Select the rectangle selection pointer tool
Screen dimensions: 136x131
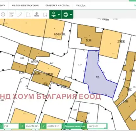click(x=45, y=15)
